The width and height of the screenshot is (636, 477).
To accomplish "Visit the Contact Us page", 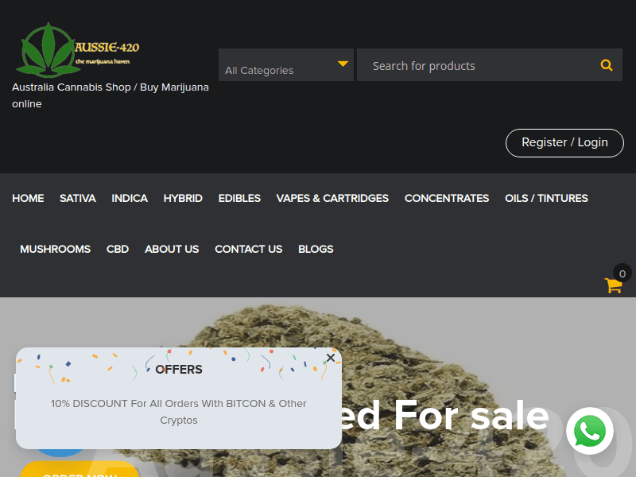I will (248, 249).
